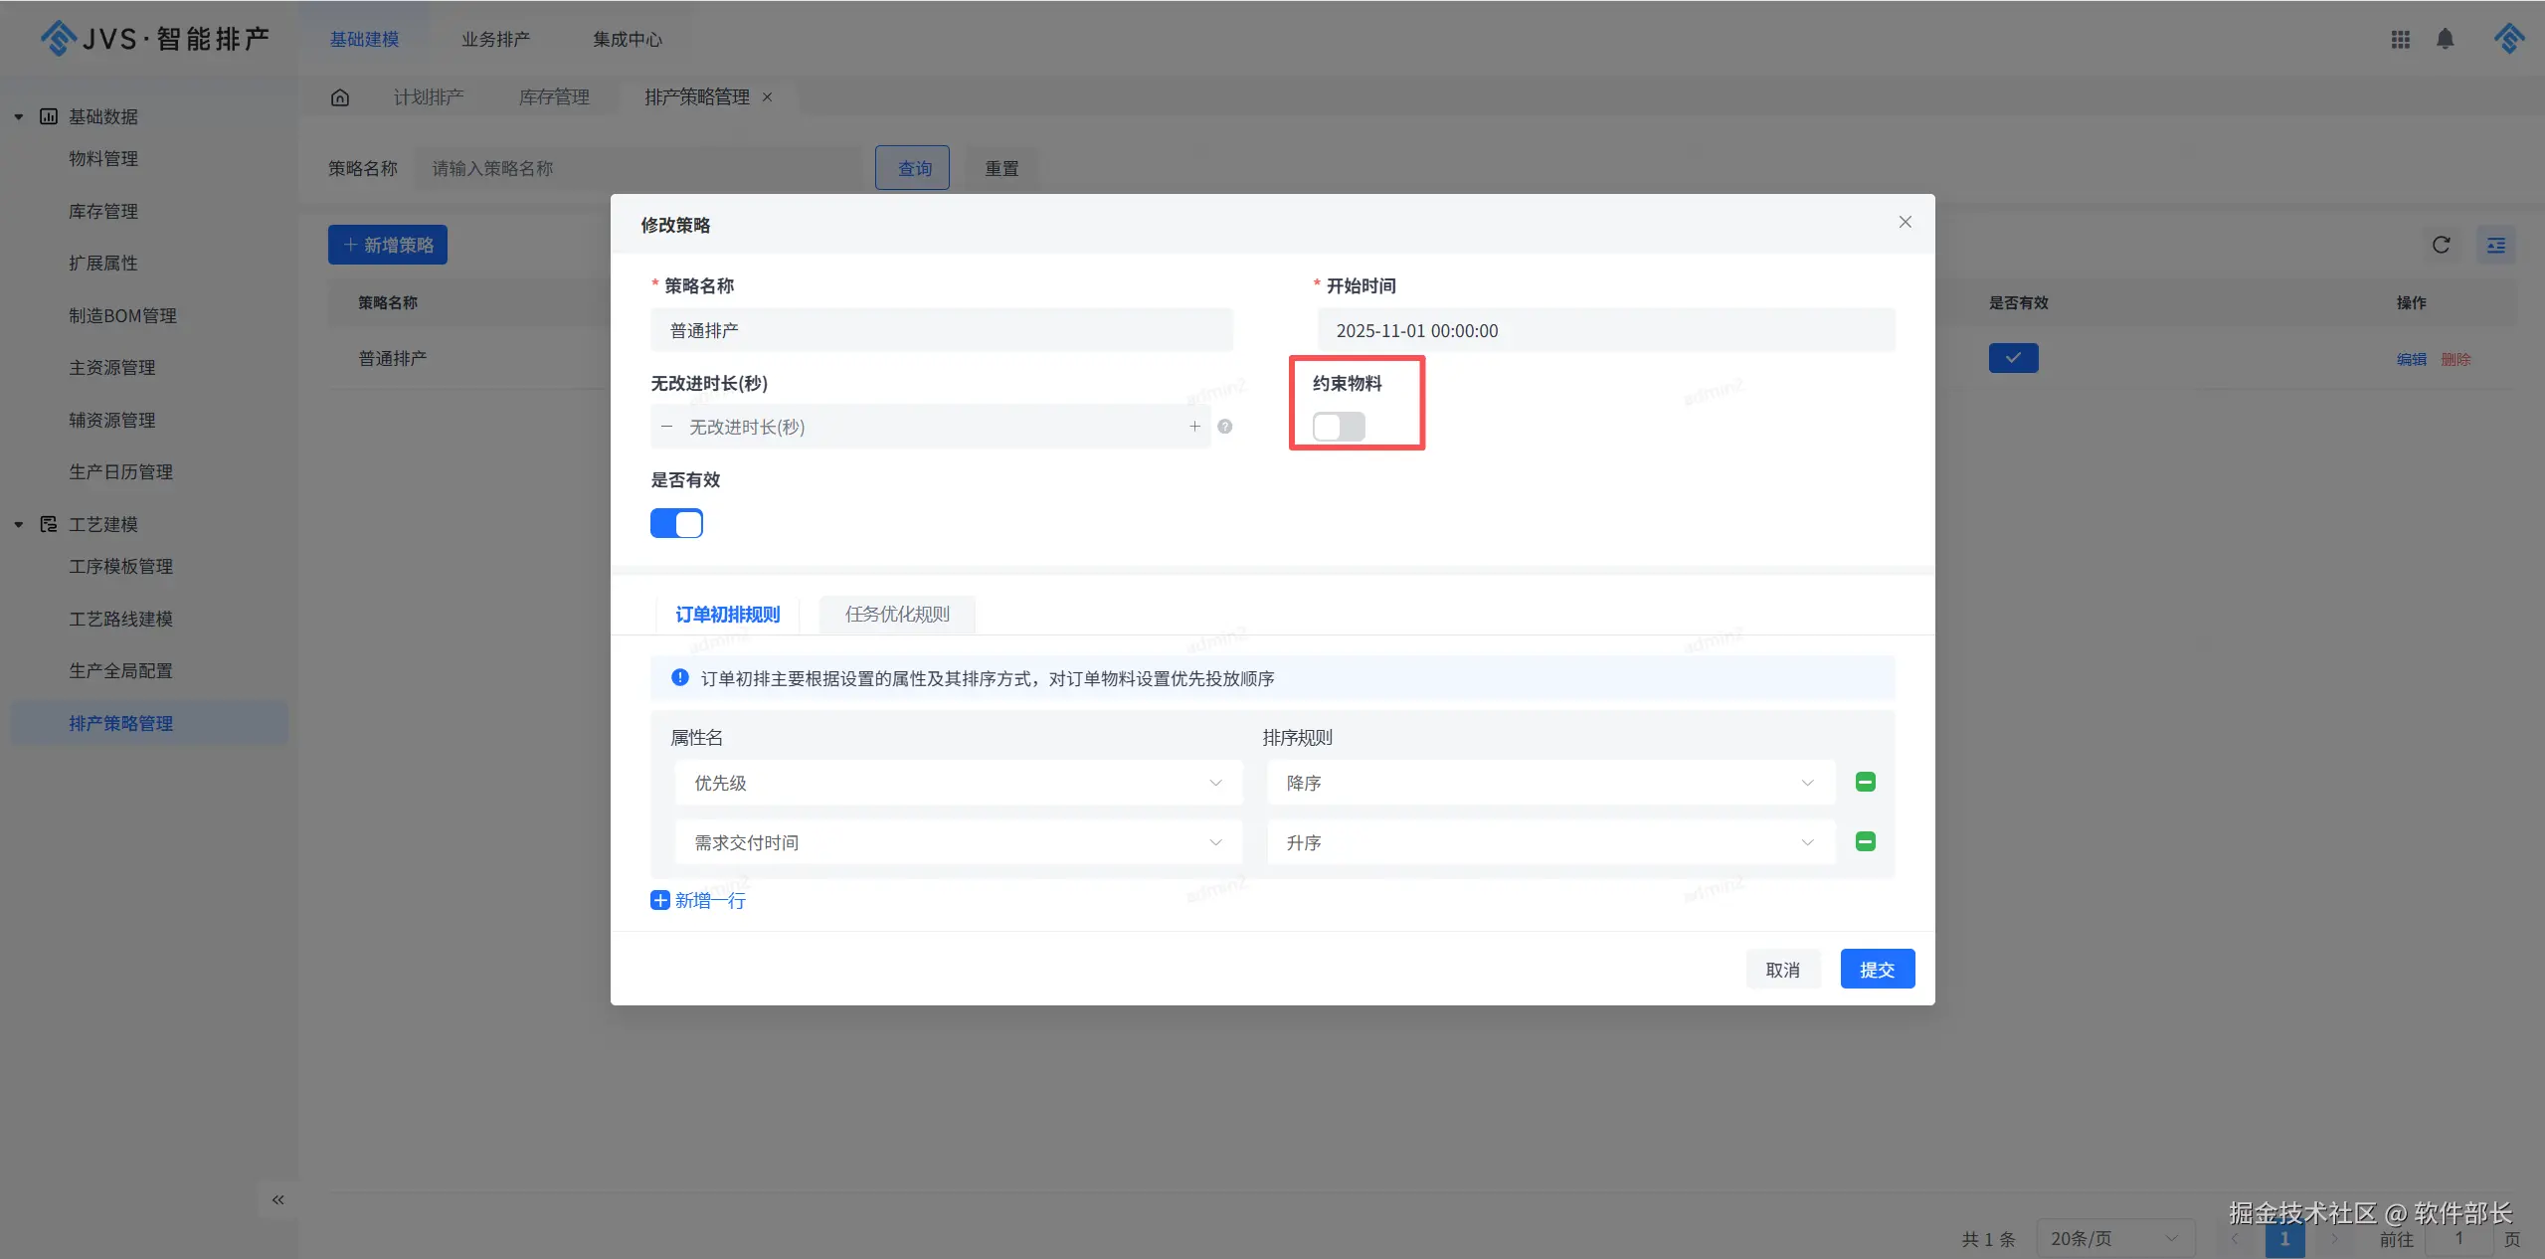
Task: Open the 升序 sort rule dropdown
Action: pyautogui.click(x=1549, y=842)
